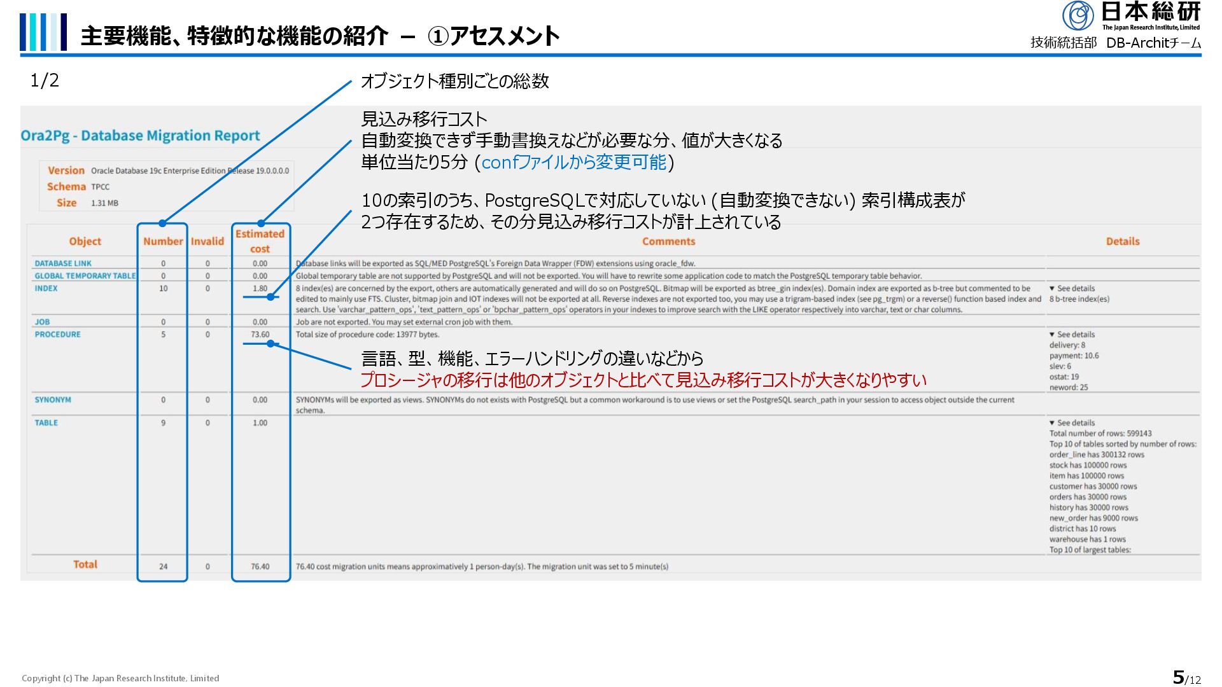Click the PROCEDURE estimated cost 73.60 value
Image resolution: width=1222 pixels, height=687 pixels.
click(260, 335)
